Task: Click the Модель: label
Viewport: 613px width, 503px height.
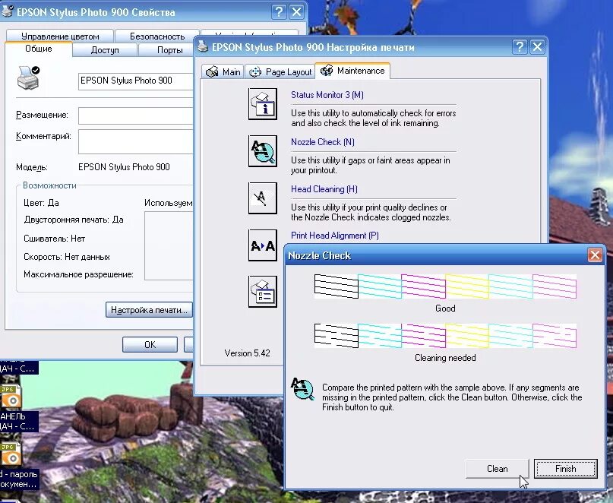Action: [x=32, y=167]
